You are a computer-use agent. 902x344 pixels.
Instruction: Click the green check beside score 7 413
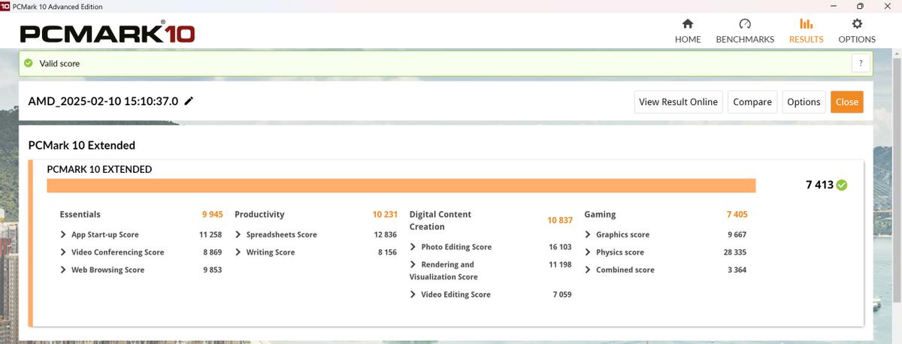pyautogui.click(x=842, y=185)
